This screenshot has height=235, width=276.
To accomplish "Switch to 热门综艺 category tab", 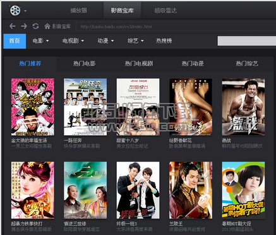I will click(x=247, y=63).
